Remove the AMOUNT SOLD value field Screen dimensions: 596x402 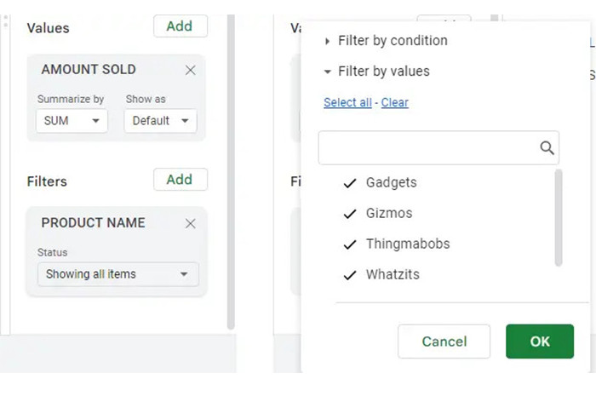(191, 71)
